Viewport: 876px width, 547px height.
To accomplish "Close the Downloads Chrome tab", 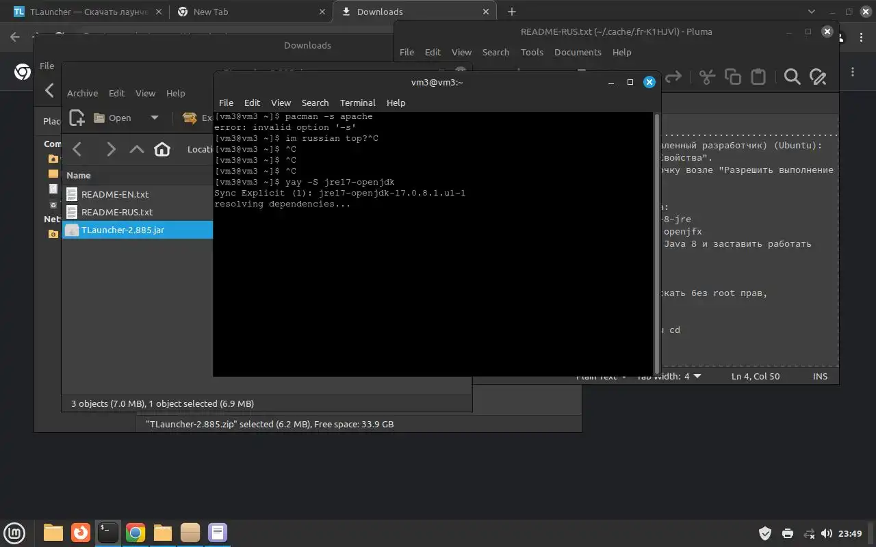I will coord(487,12).
